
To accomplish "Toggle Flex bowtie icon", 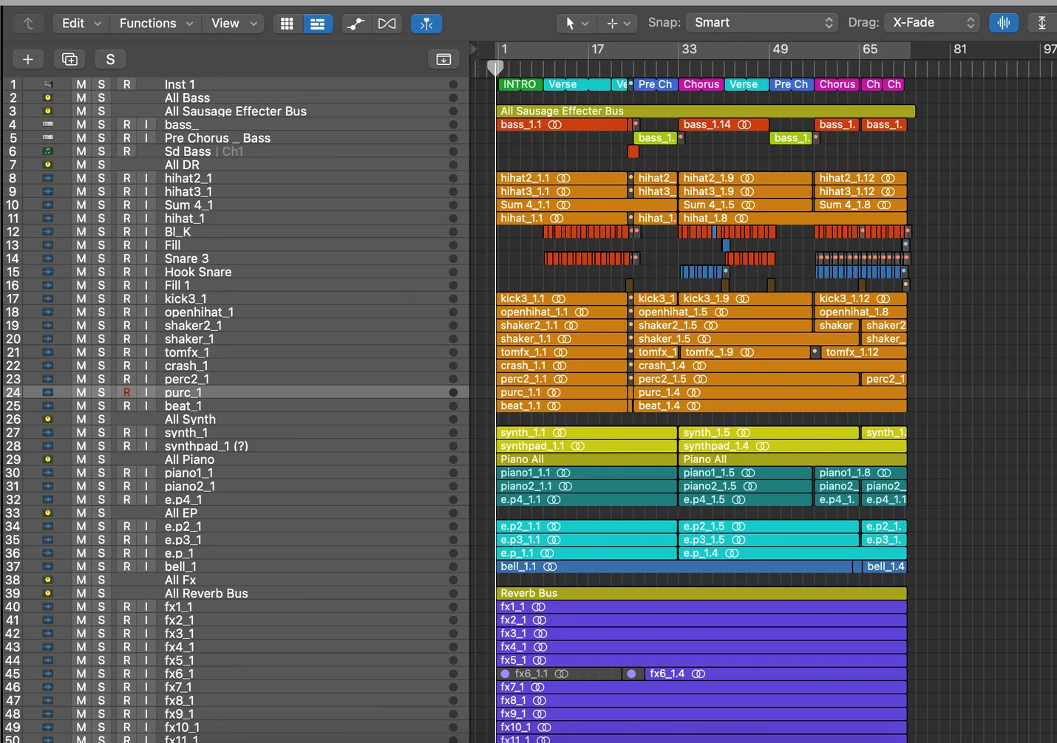I will (x=387, y=24).
